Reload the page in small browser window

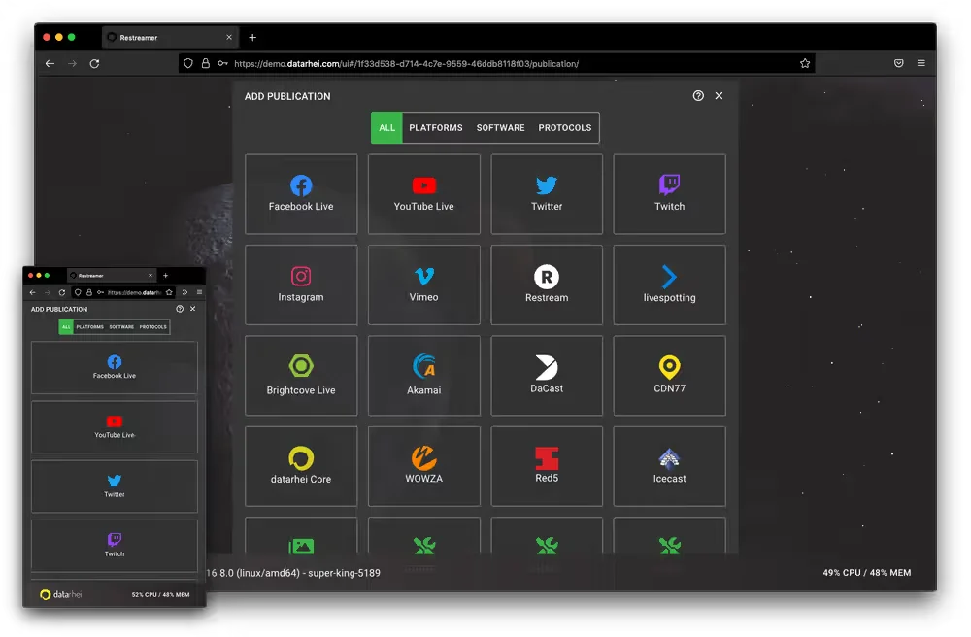tap(62, 292)
